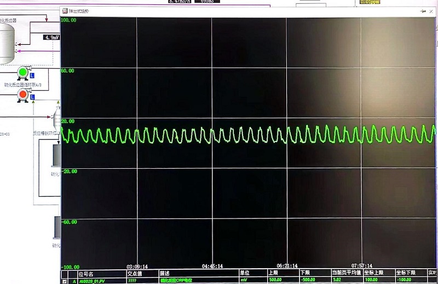Click the 4.9mV reading display
Image resolution: width=438 pixels, height=284 pixels.
click(51, 38)
